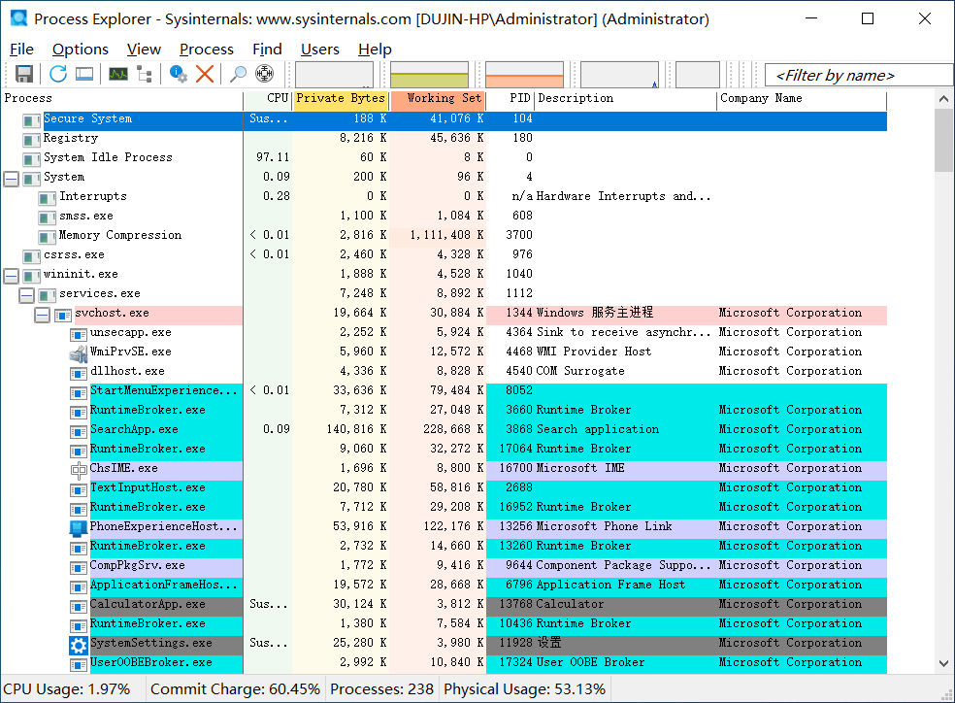Open the View menu

click(x=144, y=49)
